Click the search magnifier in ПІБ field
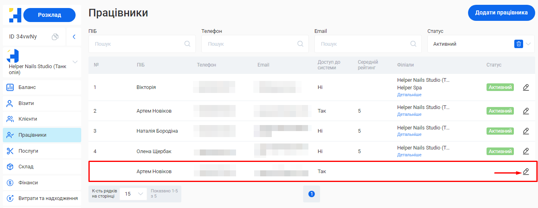Image resolution: width=538 pixels, height=208 pixels. click(187, 44)
